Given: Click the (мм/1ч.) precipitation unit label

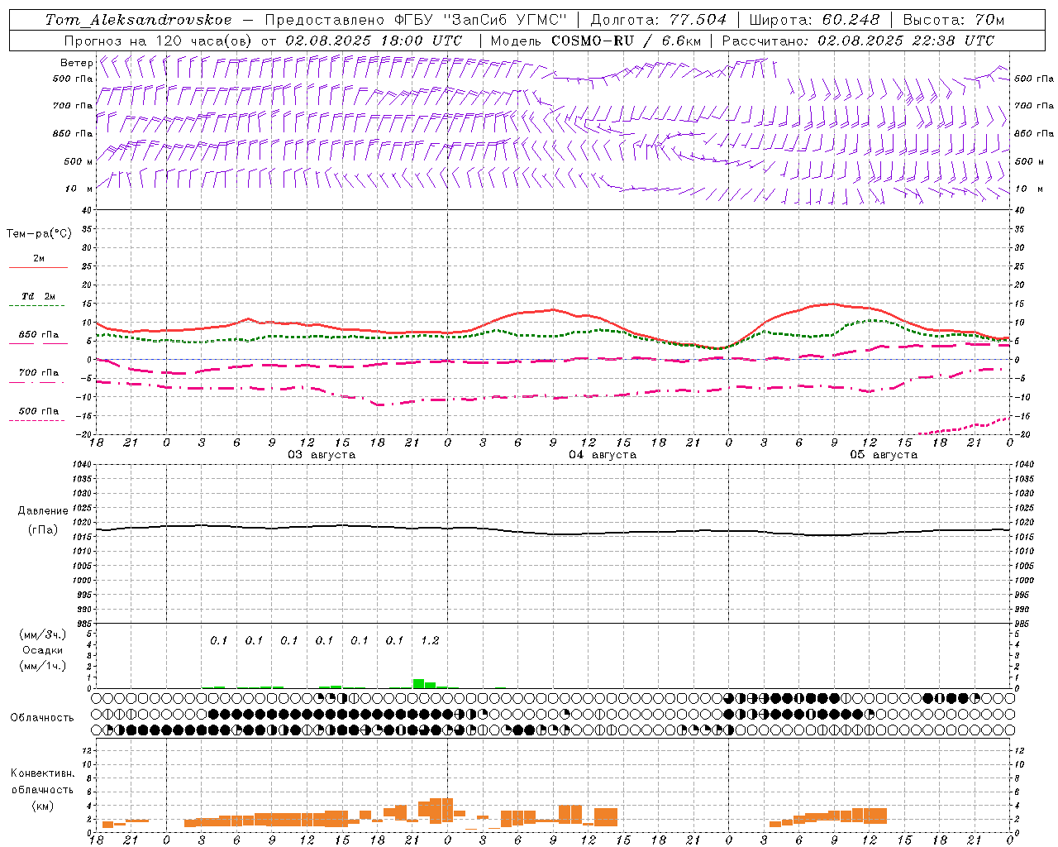Looking at the screenshot, I should click(43, 666).
